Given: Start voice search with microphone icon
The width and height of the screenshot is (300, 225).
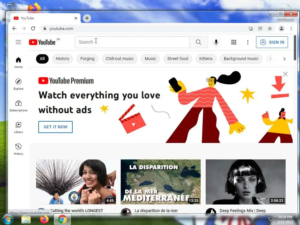Looking at the screenshot, I should [x=216, y=42].
